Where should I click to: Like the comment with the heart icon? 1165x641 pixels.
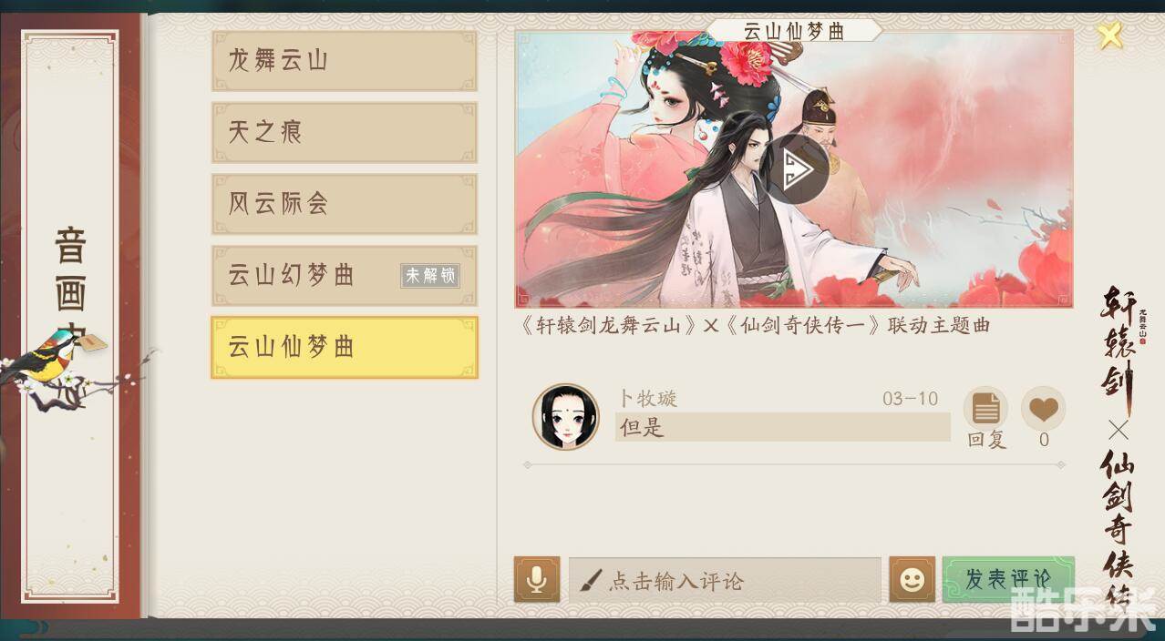click(1044, 409)
